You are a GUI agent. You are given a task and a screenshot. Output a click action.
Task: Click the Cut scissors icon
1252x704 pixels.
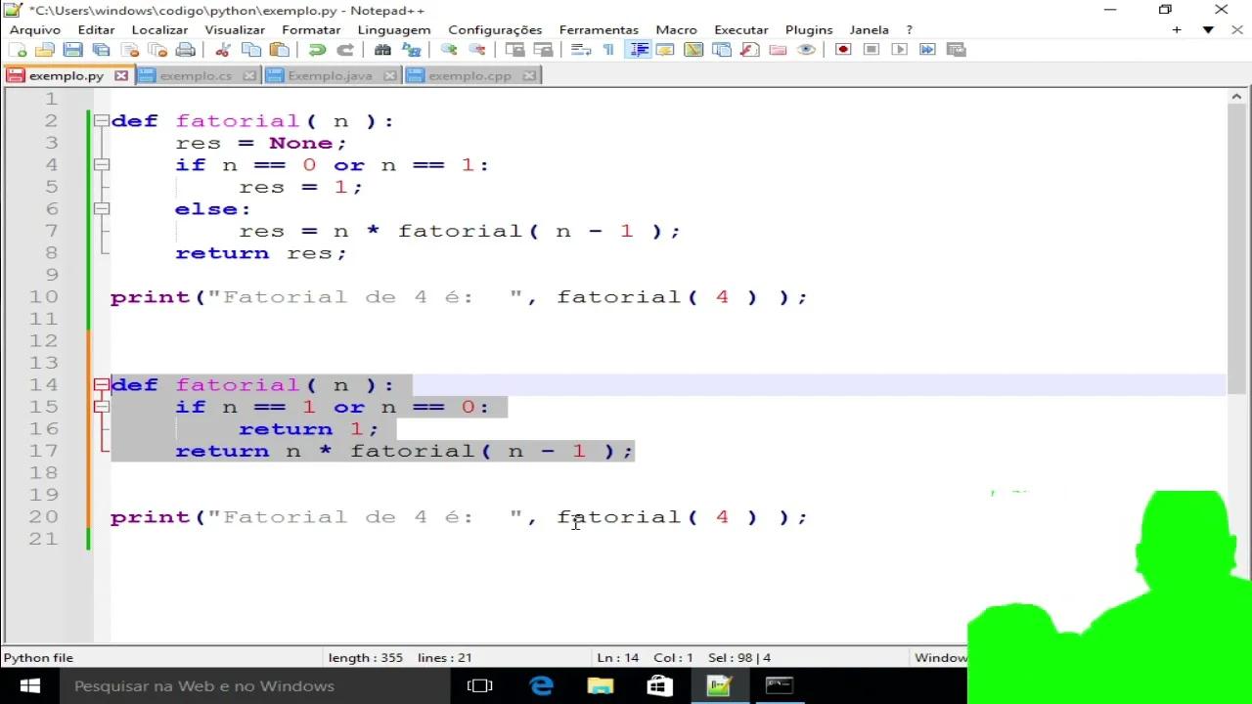[222, 50]
